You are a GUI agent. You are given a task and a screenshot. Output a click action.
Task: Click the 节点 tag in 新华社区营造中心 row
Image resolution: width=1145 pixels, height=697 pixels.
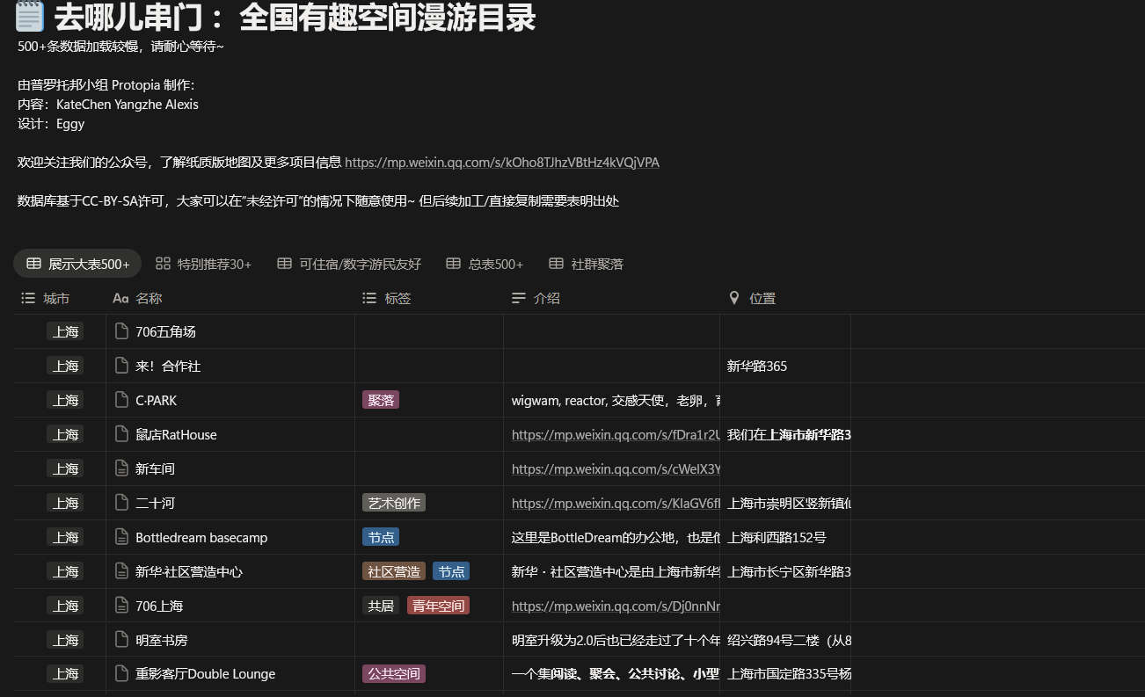(x=451, y=571)
